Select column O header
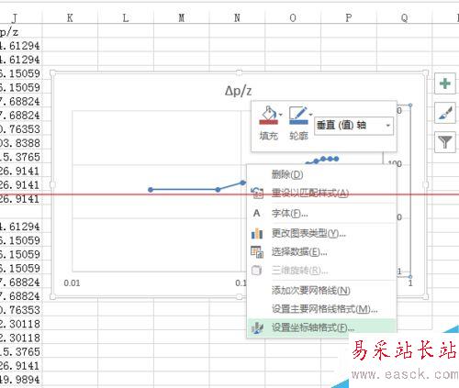This screenshot has height=388, width=459. click(293, 17)
